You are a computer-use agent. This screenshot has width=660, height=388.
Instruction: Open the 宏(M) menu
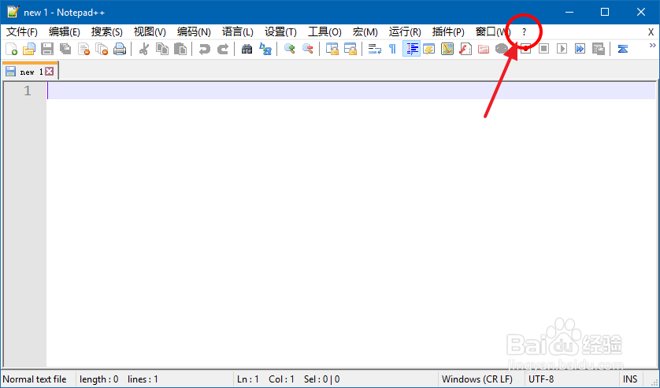(365, 32)
